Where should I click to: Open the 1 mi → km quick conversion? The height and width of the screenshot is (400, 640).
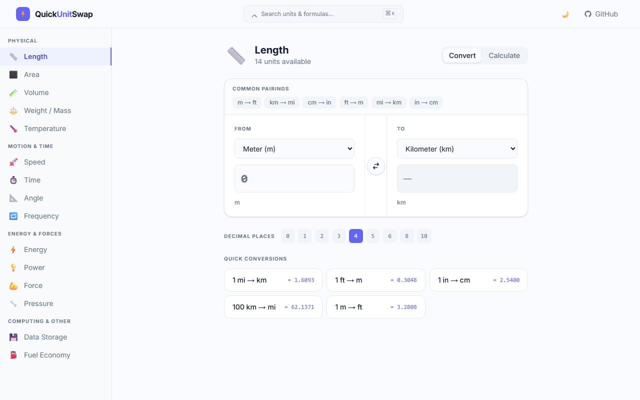pos(273,280)
